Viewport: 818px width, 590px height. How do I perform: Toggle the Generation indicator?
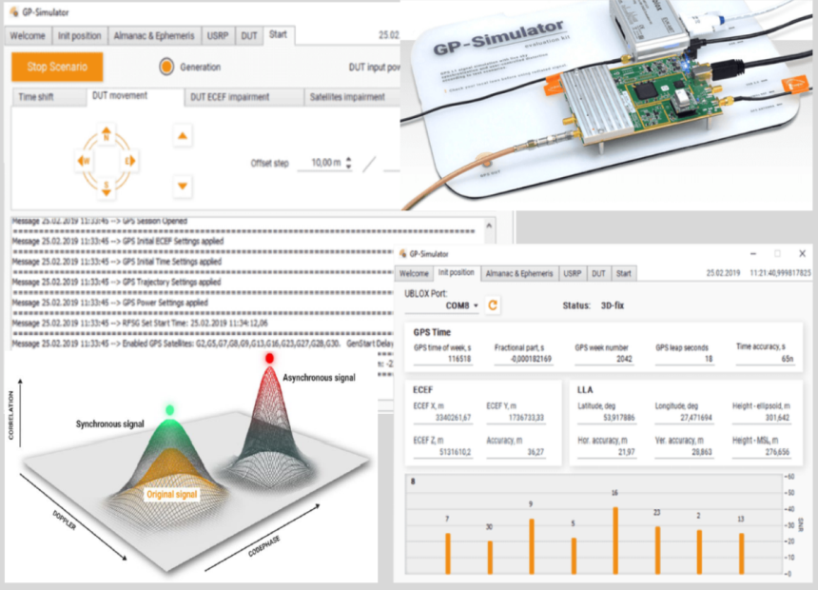(x=166, y=67)
